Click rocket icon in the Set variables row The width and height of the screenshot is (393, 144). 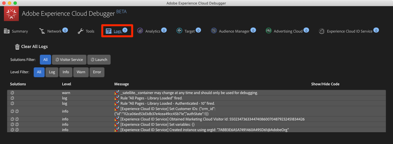[x=117, y=124]
